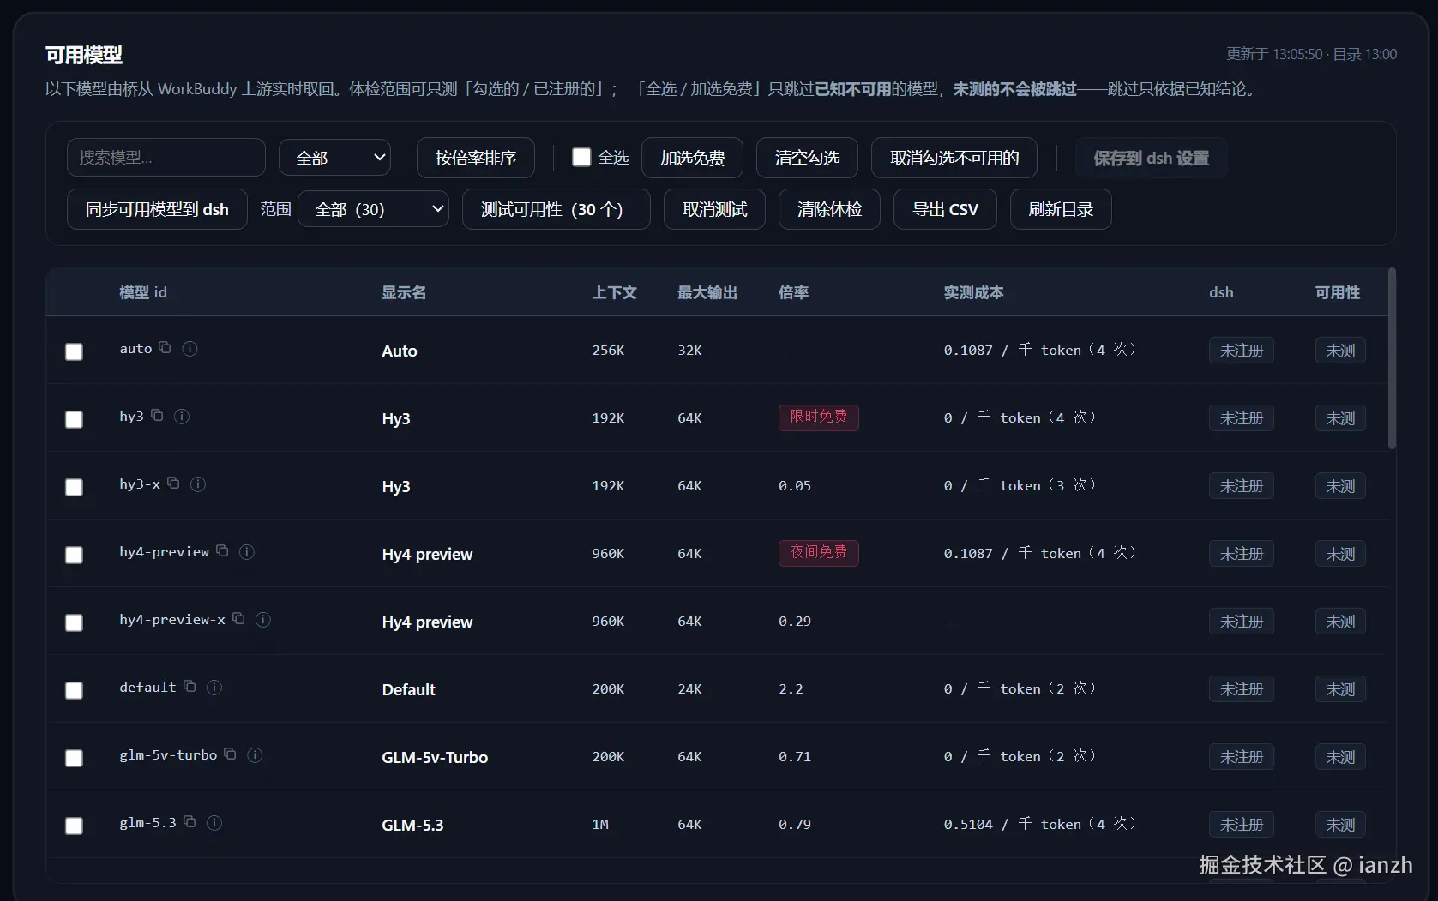Click 最大输出 column header
The image size is (1438, 901).
707,292
